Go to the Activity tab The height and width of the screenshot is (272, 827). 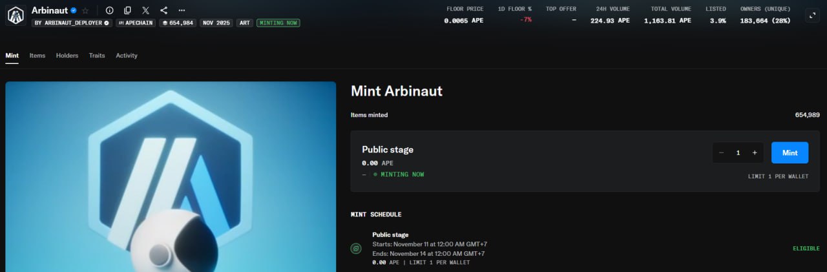127,56
